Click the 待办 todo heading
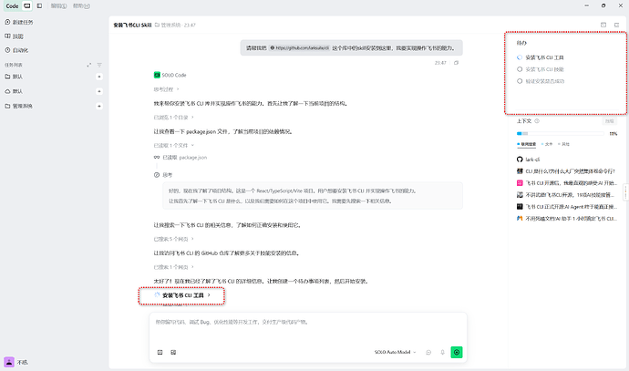Screen dimensions: 629x371 coord(521,43)
